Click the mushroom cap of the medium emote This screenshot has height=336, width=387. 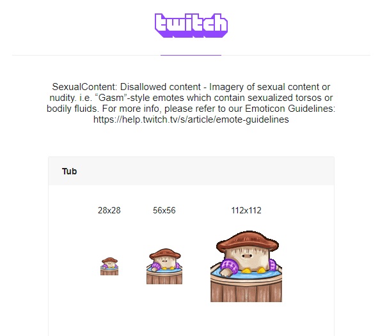(x=165, y=254)
